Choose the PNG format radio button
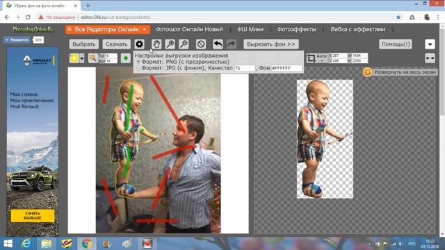 pos(138,62)
